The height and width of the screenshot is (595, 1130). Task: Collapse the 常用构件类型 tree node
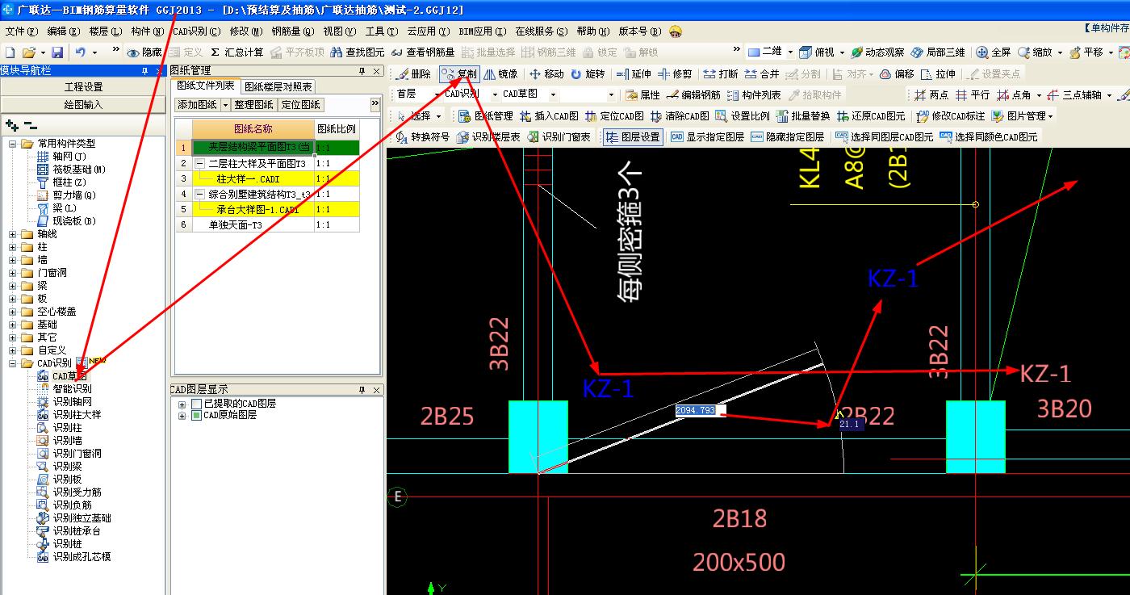(13, 144)
